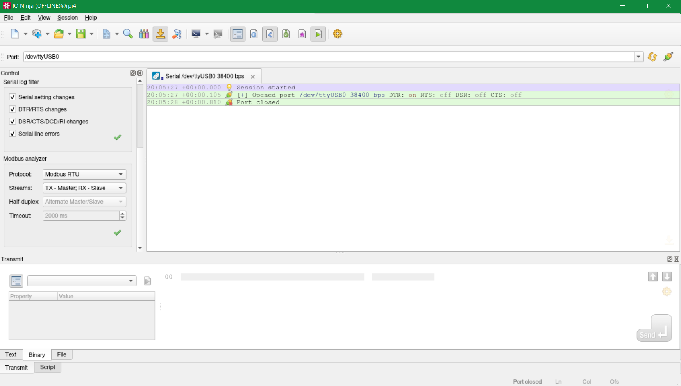
Task: Toggle the control pane list icon
Action: click(x=238, y=34)
